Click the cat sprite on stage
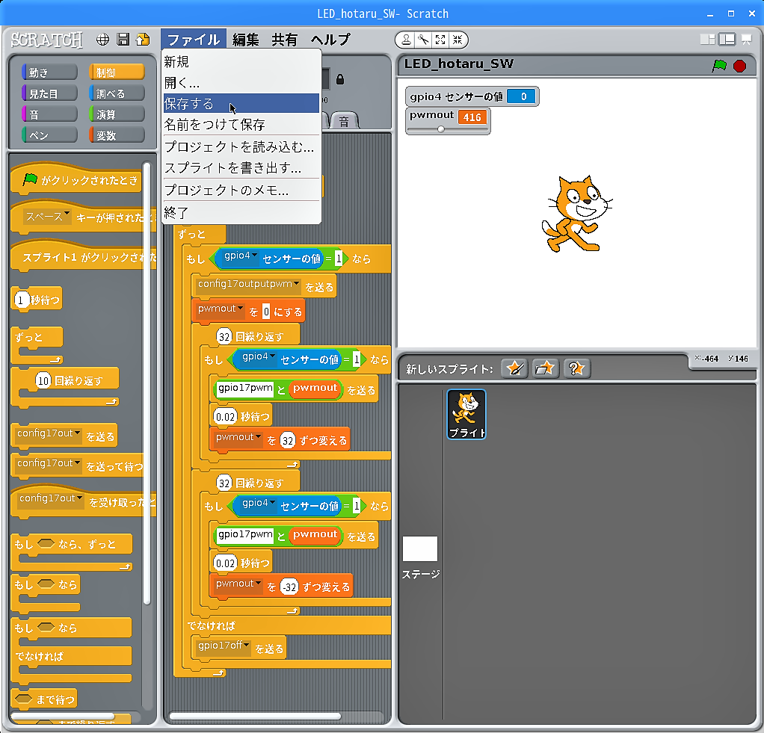Image resolution: width=764 pixels, height=733 pixels. (x=576, y=214)
